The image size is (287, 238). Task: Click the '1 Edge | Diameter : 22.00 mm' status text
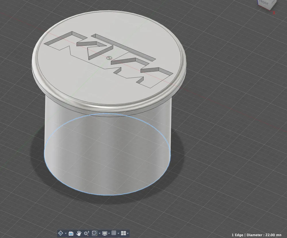coord(256,235)
